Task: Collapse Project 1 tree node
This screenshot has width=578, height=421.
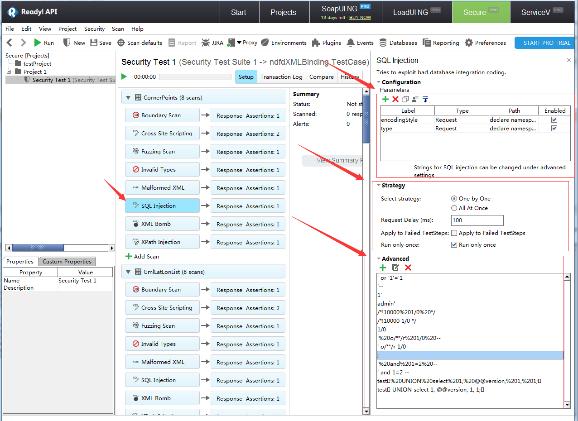Action: pyautogui.click(x=9, y=72)
